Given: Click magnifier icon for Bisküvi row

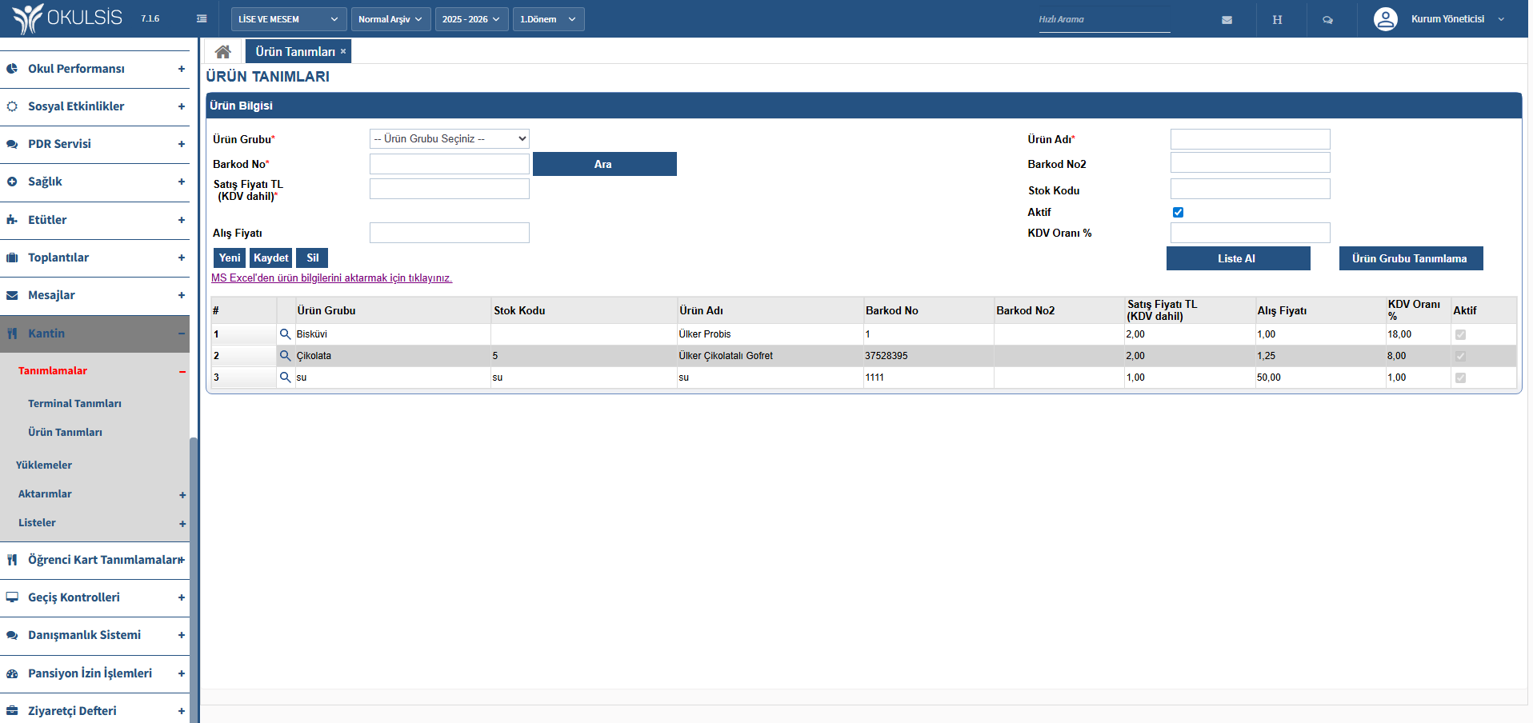Looking at the screenshot, I should 285,334.
